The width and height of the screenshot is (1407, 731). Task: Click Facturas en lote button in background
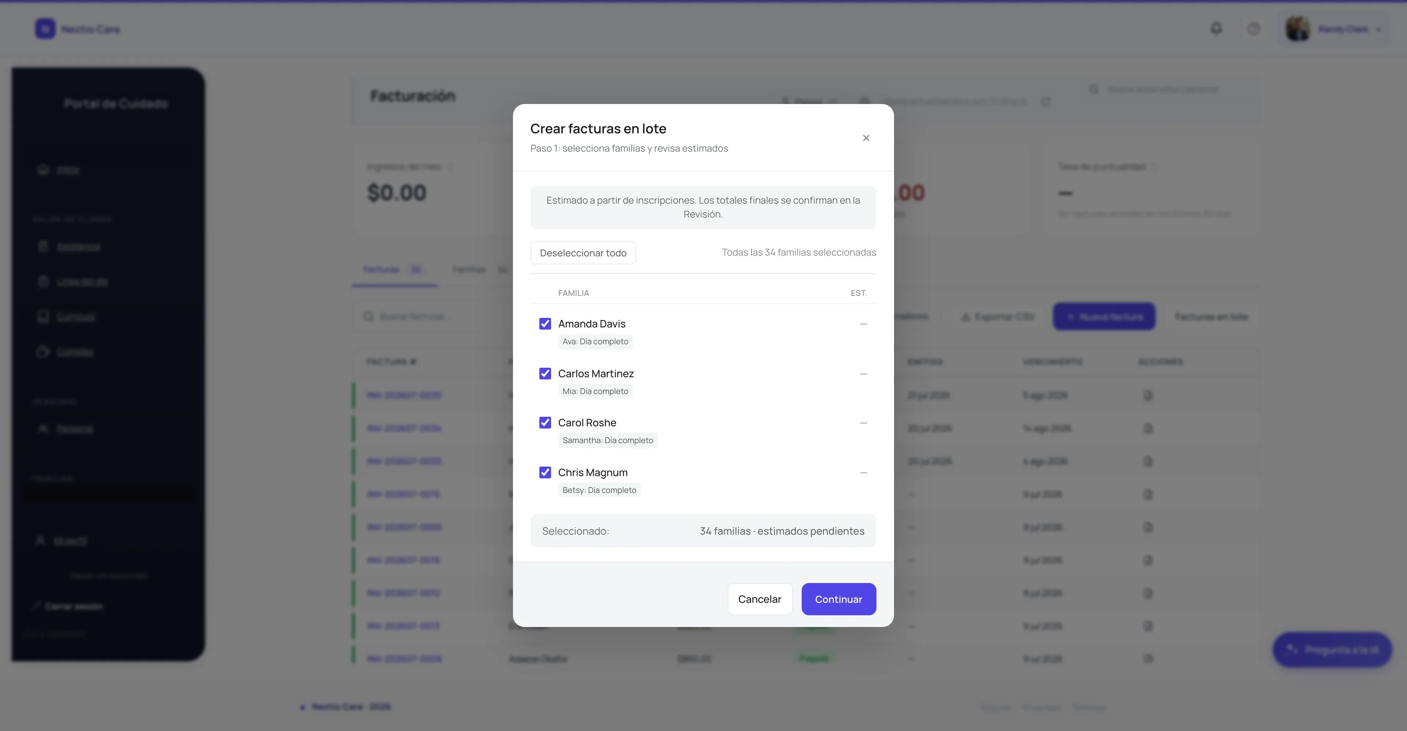tap(1211, 317)
